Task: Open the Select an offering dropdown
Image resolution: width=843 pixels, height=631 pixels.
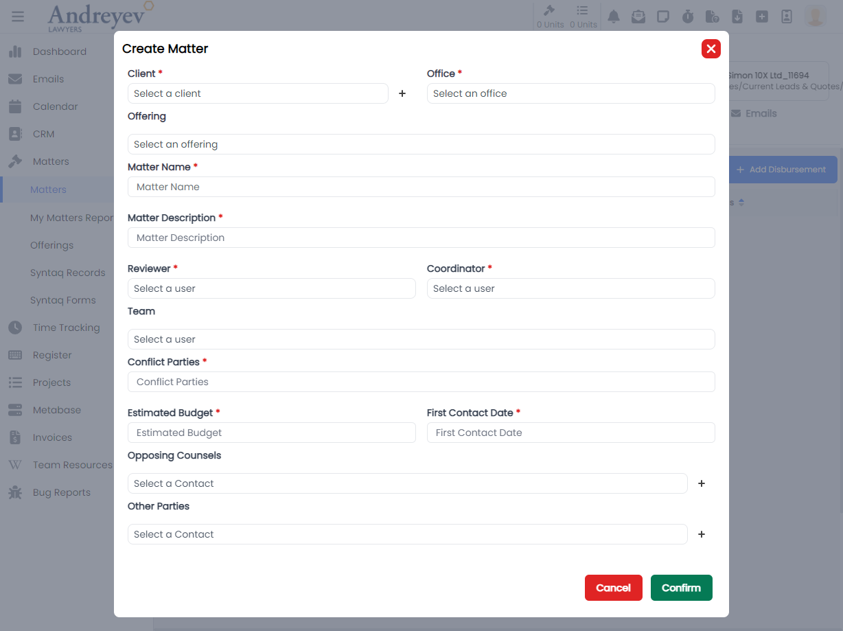Action: 421,144
